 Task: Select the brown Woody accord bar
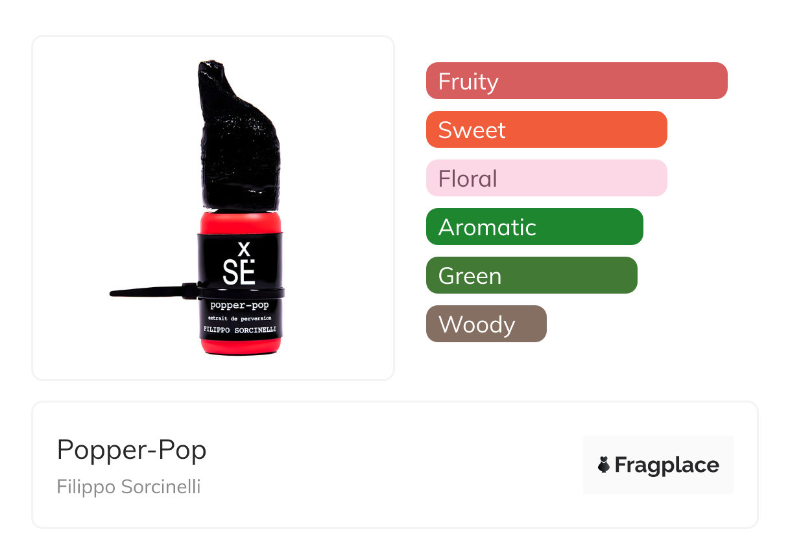(x=486, y=324)
